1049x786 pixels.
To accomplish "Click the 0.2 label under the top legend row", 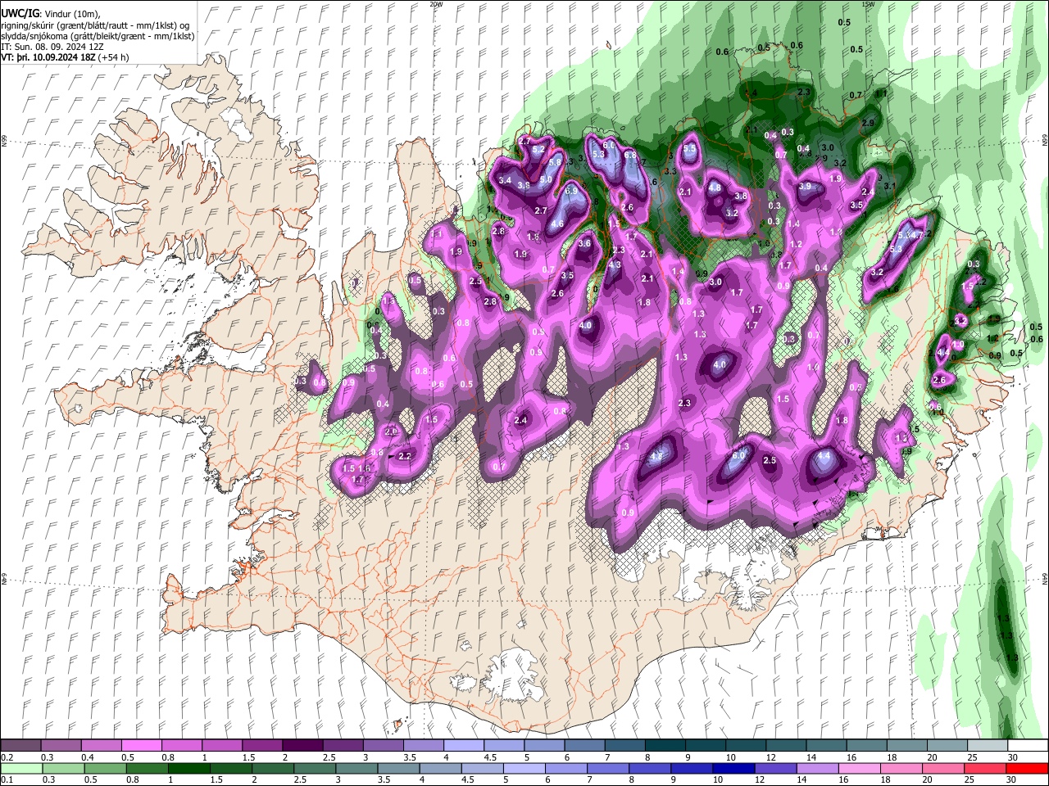I will click(x=7, y=757).
